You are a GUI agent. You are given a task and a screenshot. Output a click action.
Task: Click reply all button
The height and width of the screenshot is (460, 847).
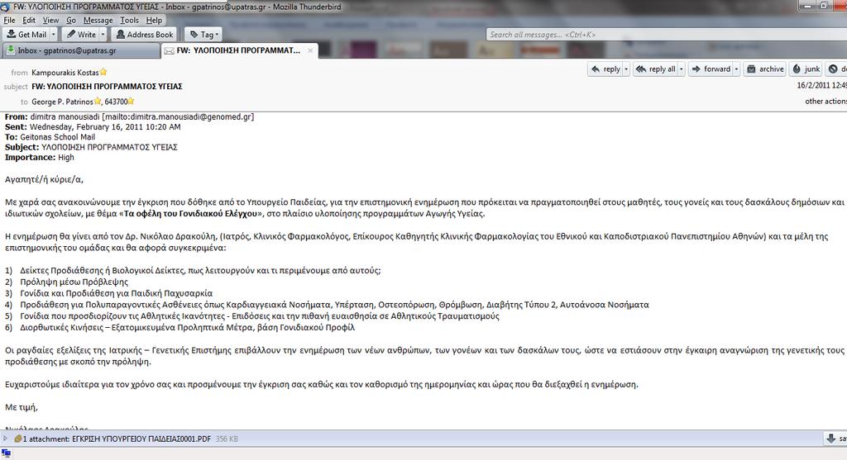655,69
